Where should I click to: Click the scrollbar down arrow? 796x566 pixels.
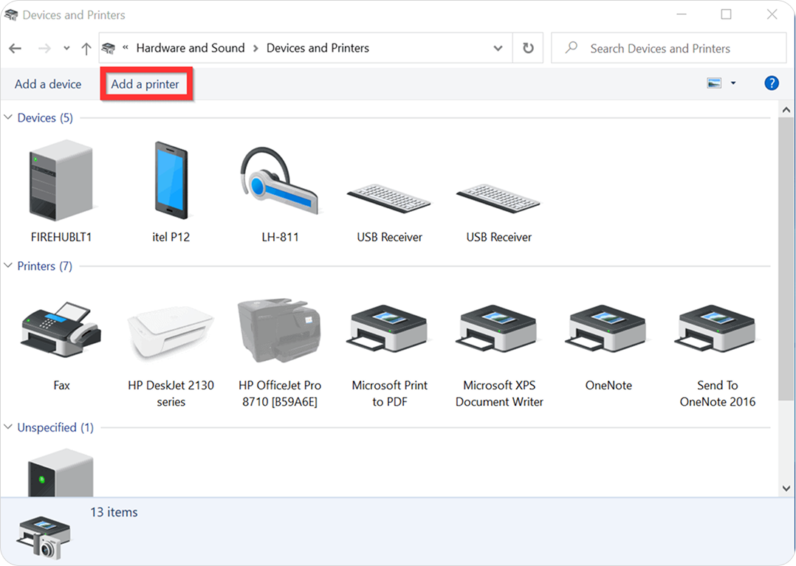(786, 489)
